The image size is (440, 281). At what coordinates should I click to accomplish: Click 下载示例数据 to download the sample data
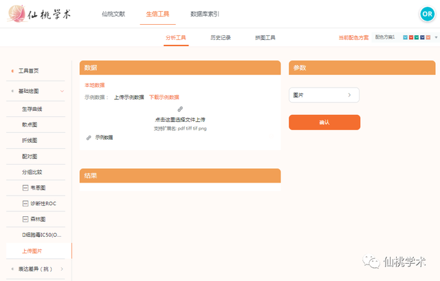[164, 97]
